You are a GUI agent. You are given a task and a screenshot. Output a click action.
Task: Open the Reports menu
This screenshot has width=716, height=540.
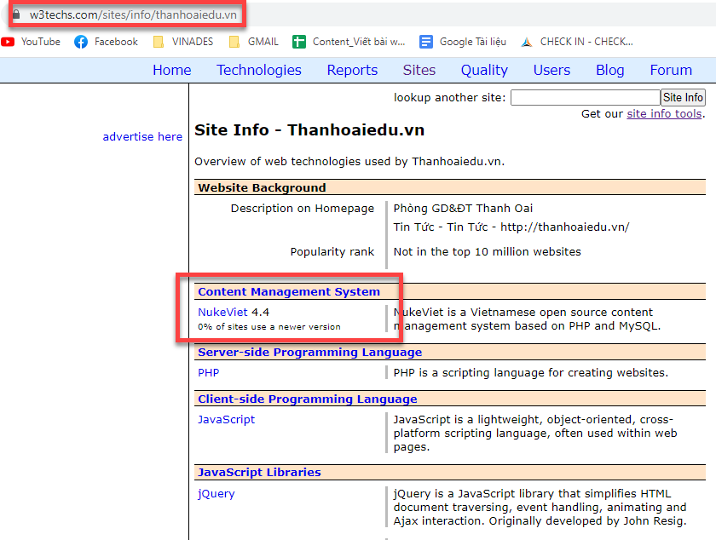click(x=352, y=70)
